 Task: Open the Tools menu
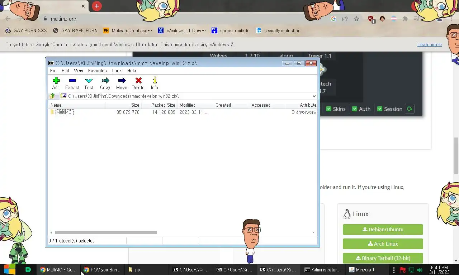[x=117, y=71]
